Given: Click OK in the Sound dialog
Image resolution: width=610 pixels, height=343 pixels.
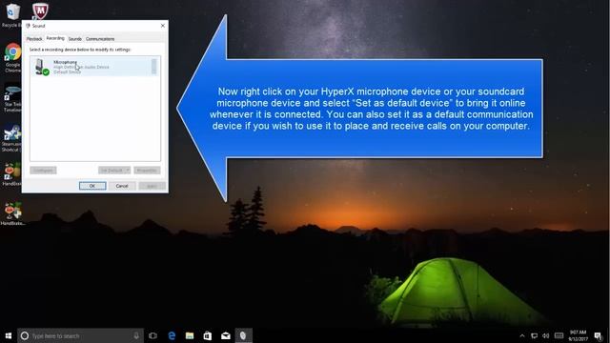Looking at the screenshot, I should (92, 186).
